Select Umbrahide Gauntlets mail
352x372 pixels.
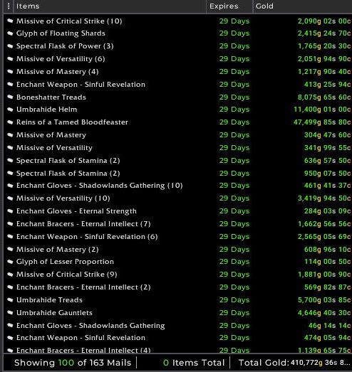(x=54, y=313)
